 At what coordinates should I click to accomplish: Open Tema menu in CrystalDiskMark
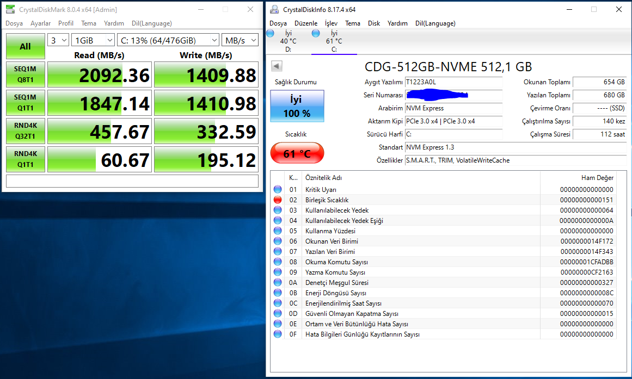pos(89,23)
